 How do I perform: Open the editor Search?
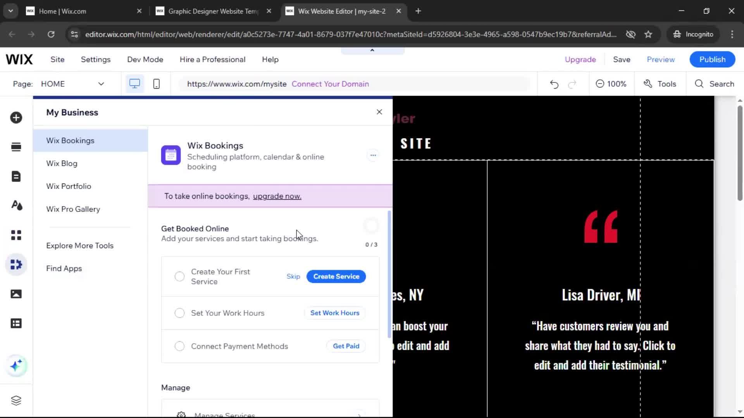coord(715,84)
